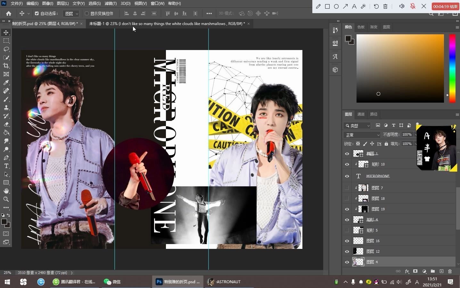
Task: Expand the layer filter 类型 dropdown
Action: pos(357,125)
